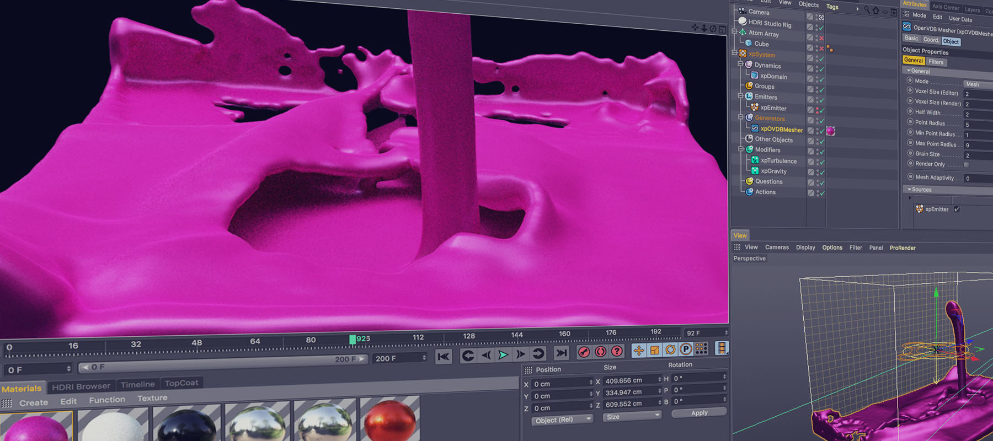This screenshot has height=441, width=993.
Task: Select the pink material tag on xpOVDBMesher
Action: pos(830,131)
